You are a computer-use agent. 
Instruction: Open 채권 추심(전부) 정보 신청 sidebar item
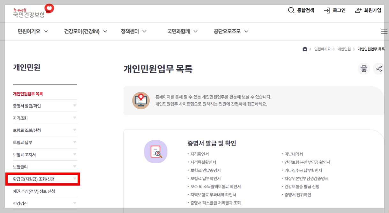coord(34,191)
